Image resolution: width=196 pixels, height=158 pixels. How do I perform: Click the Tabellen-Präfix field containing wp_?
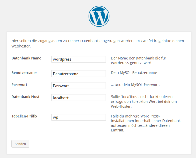[79, 117]
